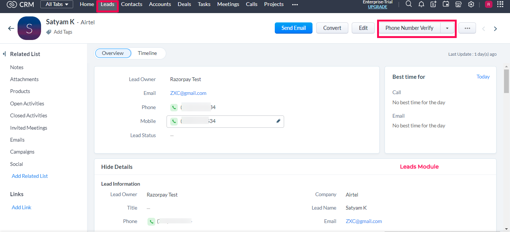Click the Lead Name value Satyam K

(356, 208)
